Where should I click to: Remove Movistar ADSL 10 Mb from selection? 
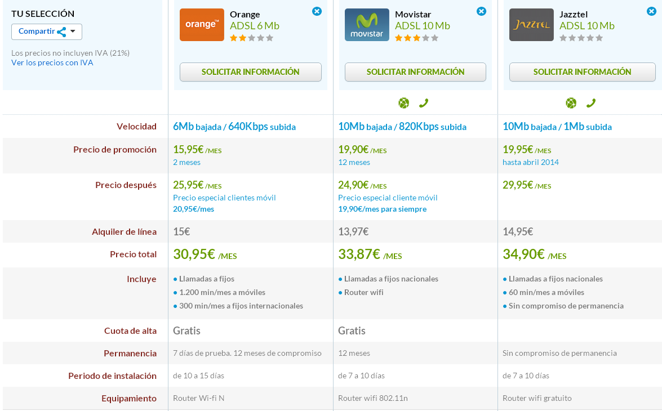click(481, 11)
